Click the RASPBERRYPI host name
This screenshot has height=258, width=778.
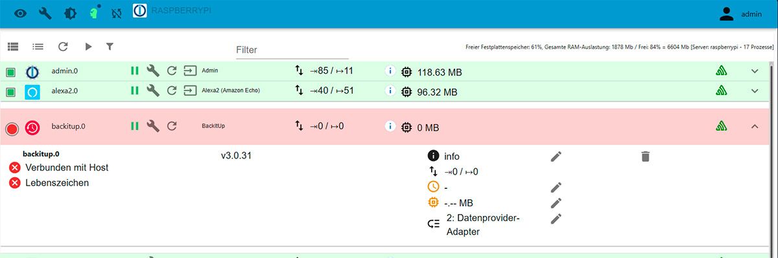181,11
